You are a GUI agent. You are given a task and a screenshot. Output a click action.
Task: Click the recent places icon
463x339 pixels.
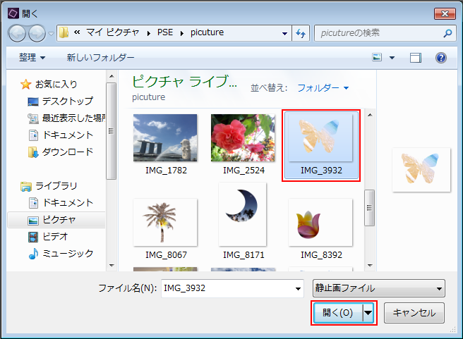33,118
